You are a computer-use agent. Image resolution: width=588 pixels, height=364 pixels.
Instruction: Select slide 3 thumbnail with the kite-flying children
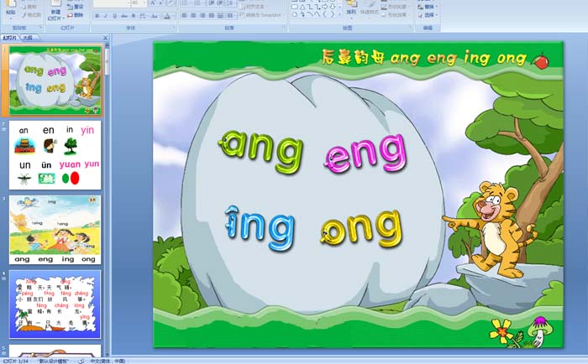click(x=55, y=230)
